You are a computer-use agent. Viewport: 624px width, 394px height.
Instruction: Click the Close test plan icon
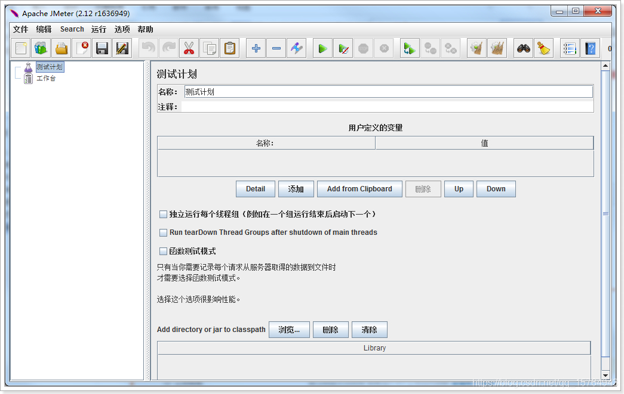point(82,48)
